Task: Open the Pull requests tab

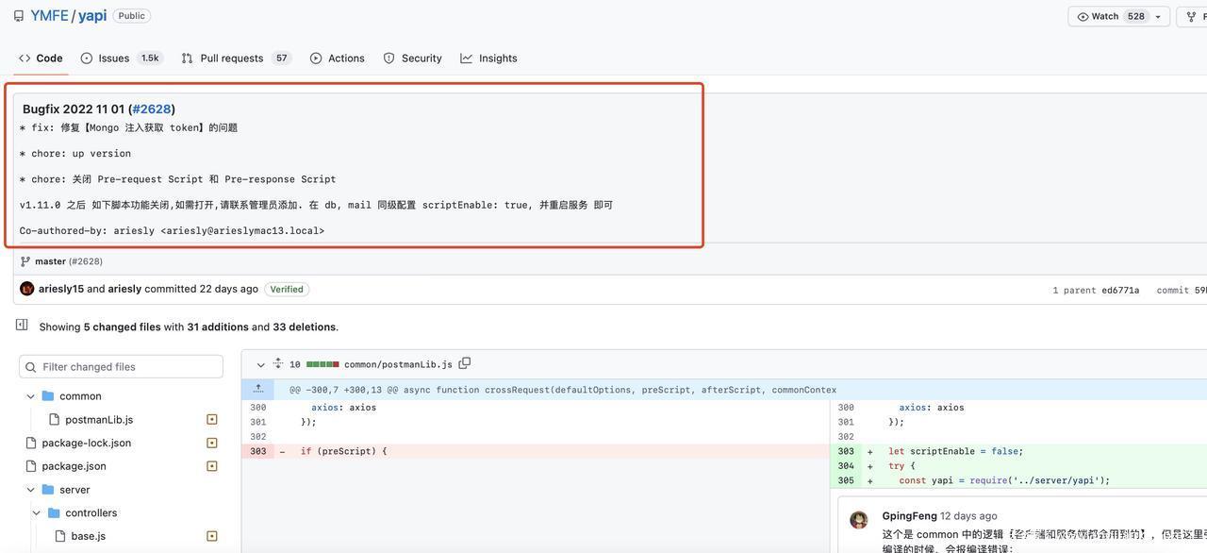Action: [x=231, y=59]
